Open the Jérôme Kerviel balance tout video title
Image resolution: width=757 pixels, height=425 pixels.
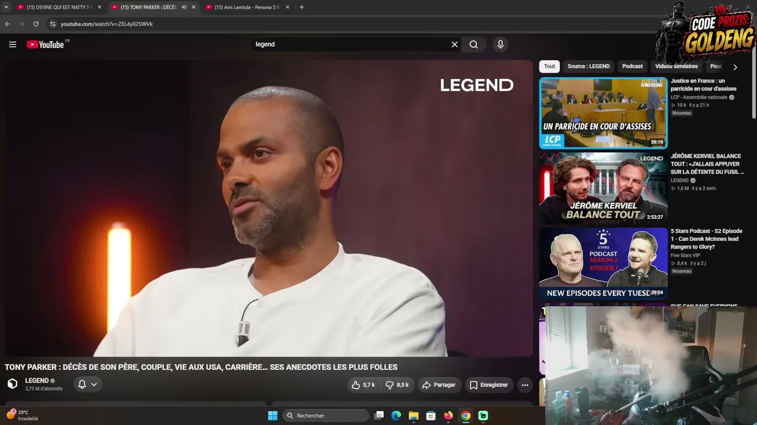(x=707, y=164)
